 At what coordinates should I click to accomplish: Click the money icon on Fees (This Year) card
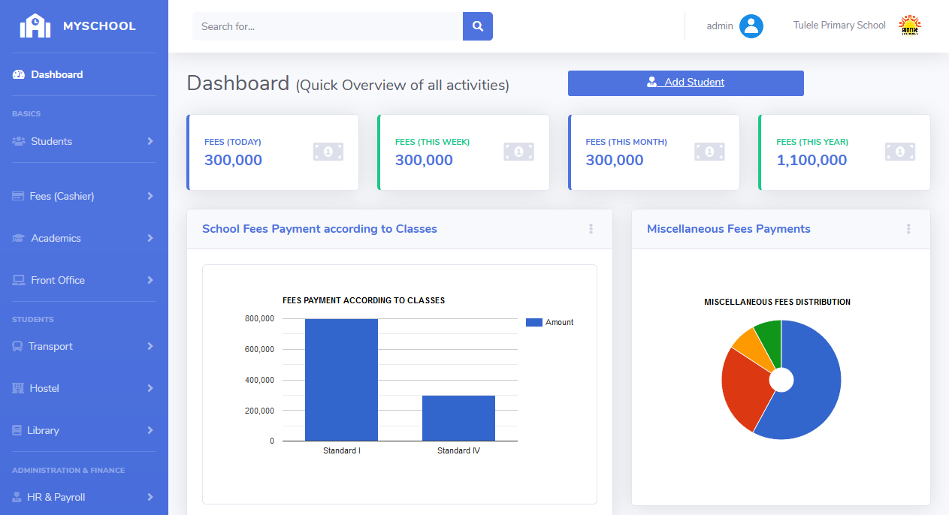(x=900, y=152)
